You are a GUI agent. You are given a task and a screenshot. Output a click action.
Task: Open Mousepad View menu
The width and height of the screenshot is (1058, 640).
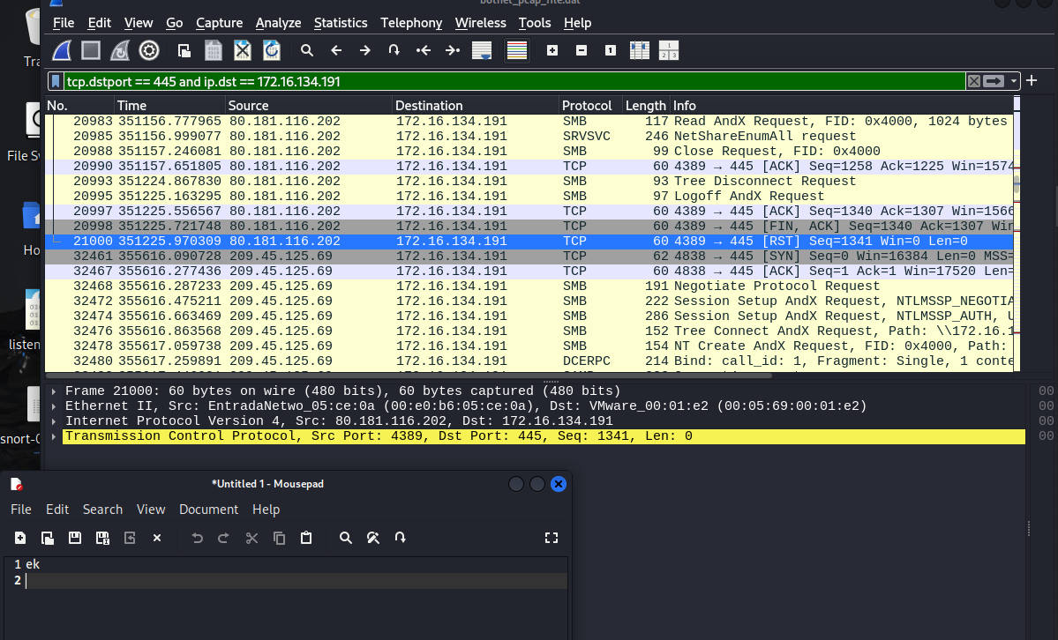click(x=151, y=510)
